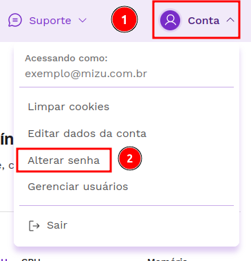Click the Memória column header below the menu
251x261 pixels.
[167, 260]
